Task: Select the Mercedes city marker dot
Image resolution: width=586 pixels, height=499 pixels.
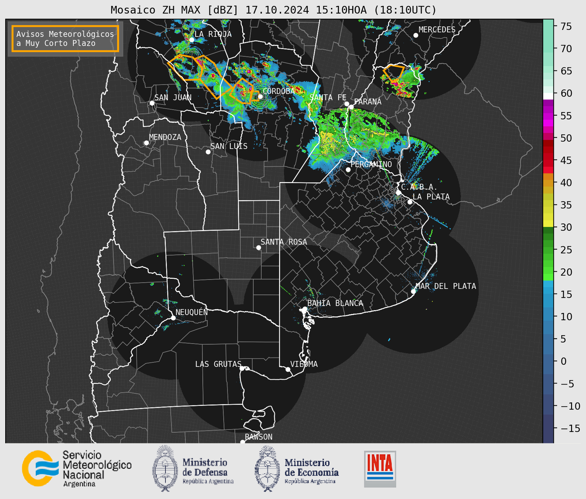Action: click(416, 35)
